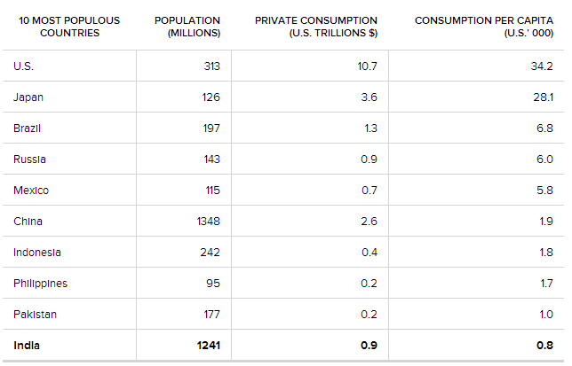Select the Pakistan country cell
The width and height of the screenshot is (572, 366).
[x=35, y=315]
